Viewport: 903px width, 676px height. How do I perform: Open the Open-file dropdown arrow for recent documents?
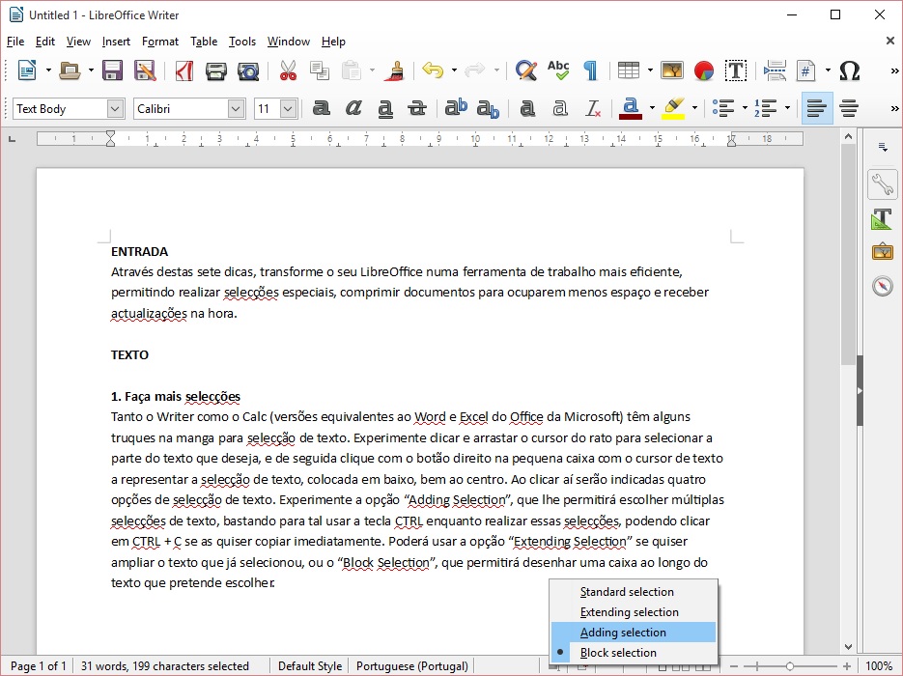[x=91, y=70]
